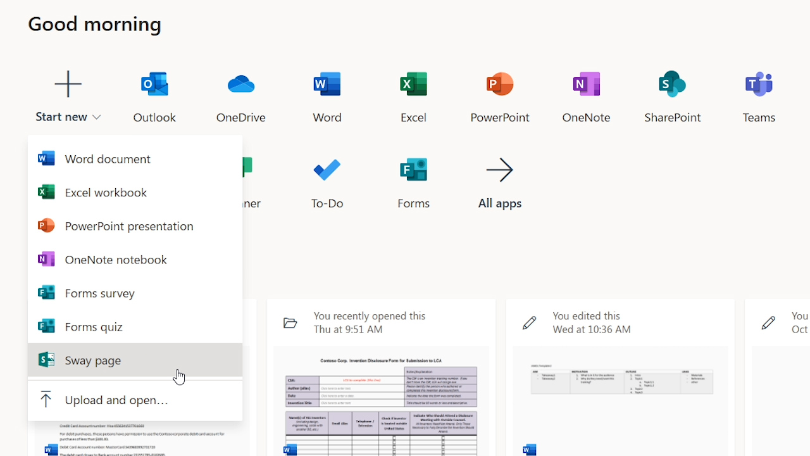Click the SharePoint label link
Screen dimensions: 810x456
tap(672, 117)
